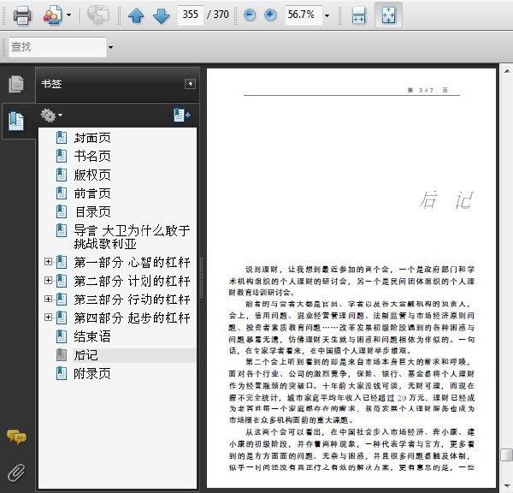
Task: Select the fit width scrolling icon
Action: 358,15
